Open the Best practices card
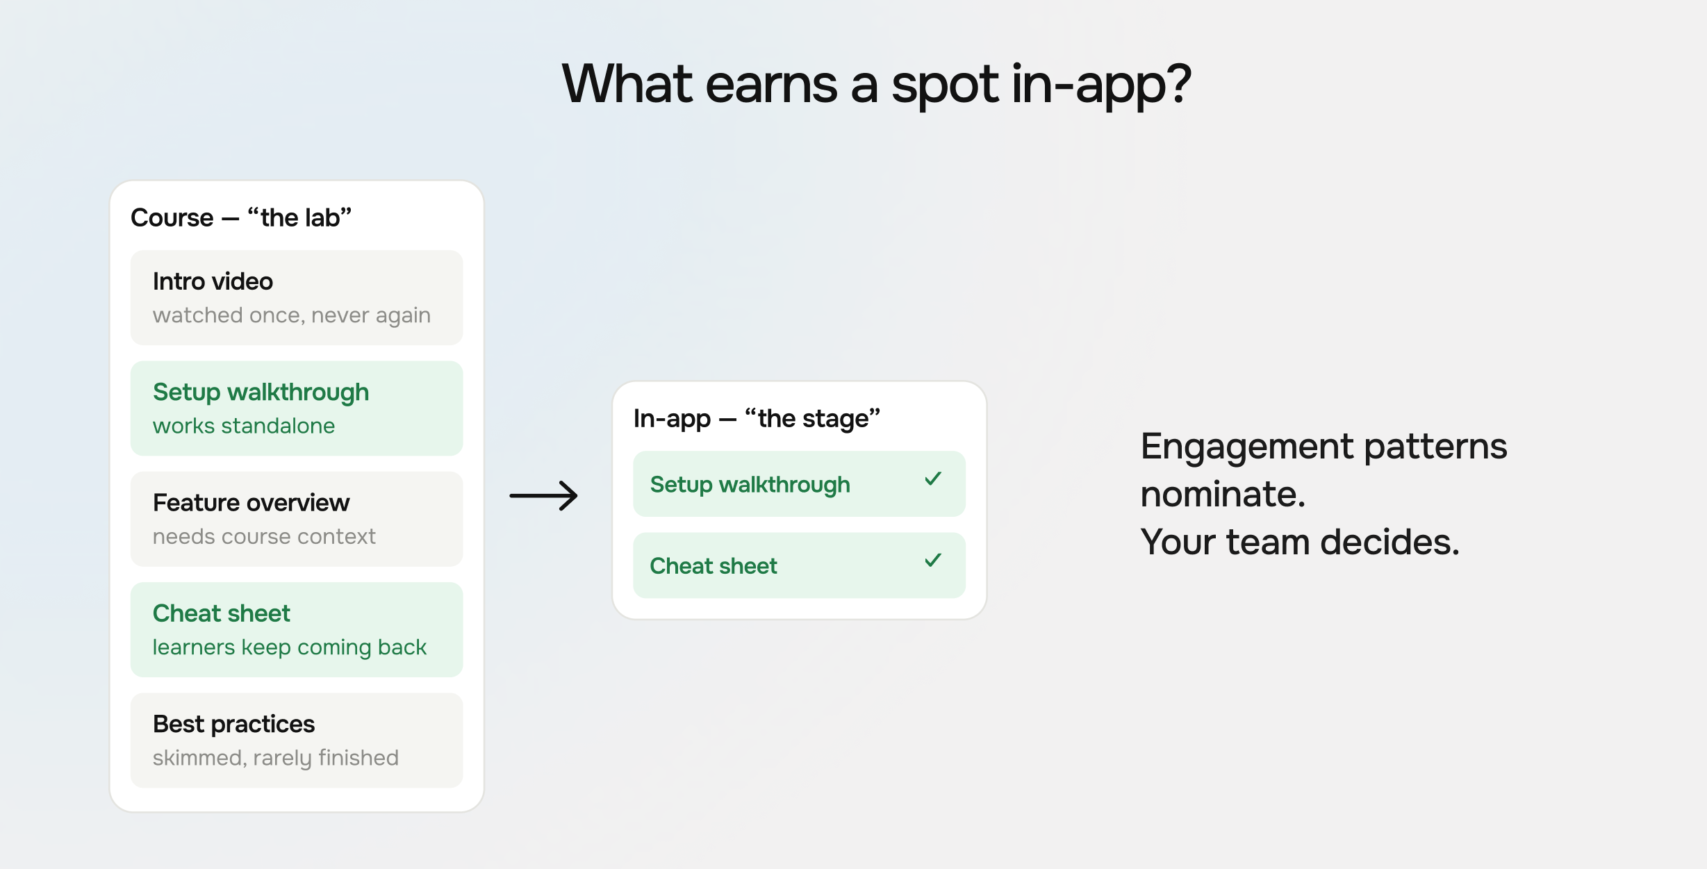Image resolution: width=1707 pixels, height=869 pixels. [x=297, y=740]
